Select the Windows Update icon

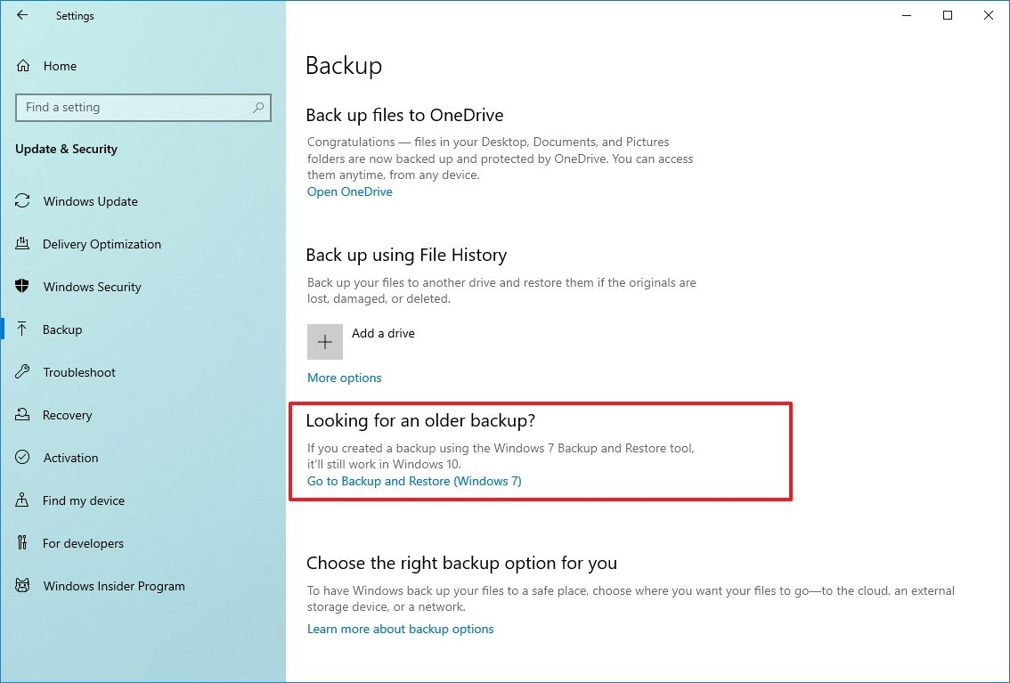click(x=22, y=201)
